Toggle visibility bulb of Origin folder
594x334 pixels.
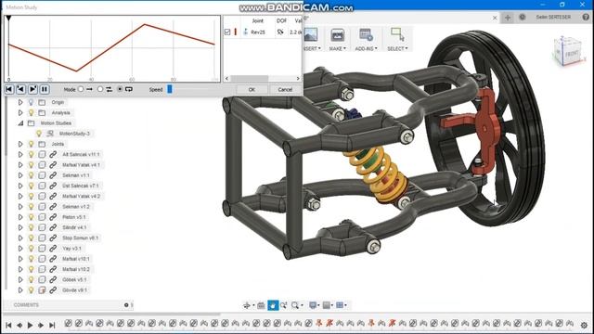[x=31, y=102]
